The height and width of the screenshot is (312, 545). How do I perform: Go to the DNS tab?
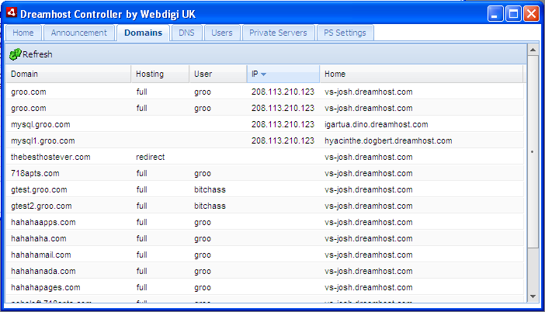click(x=186, y=33)
